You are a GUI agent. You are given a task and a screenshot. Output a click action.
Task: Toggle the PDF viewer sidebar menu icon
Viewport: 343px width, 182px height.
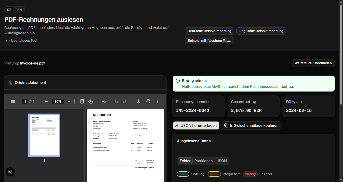click(x=13, y=101)
